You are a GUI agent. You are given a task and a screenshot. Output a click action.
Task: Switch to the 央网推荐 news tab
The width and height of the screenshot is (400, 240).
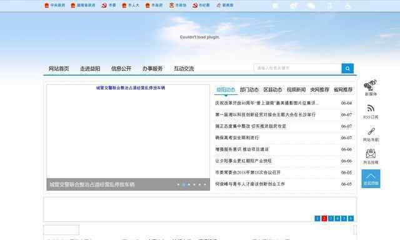click(x=319, y=89)
